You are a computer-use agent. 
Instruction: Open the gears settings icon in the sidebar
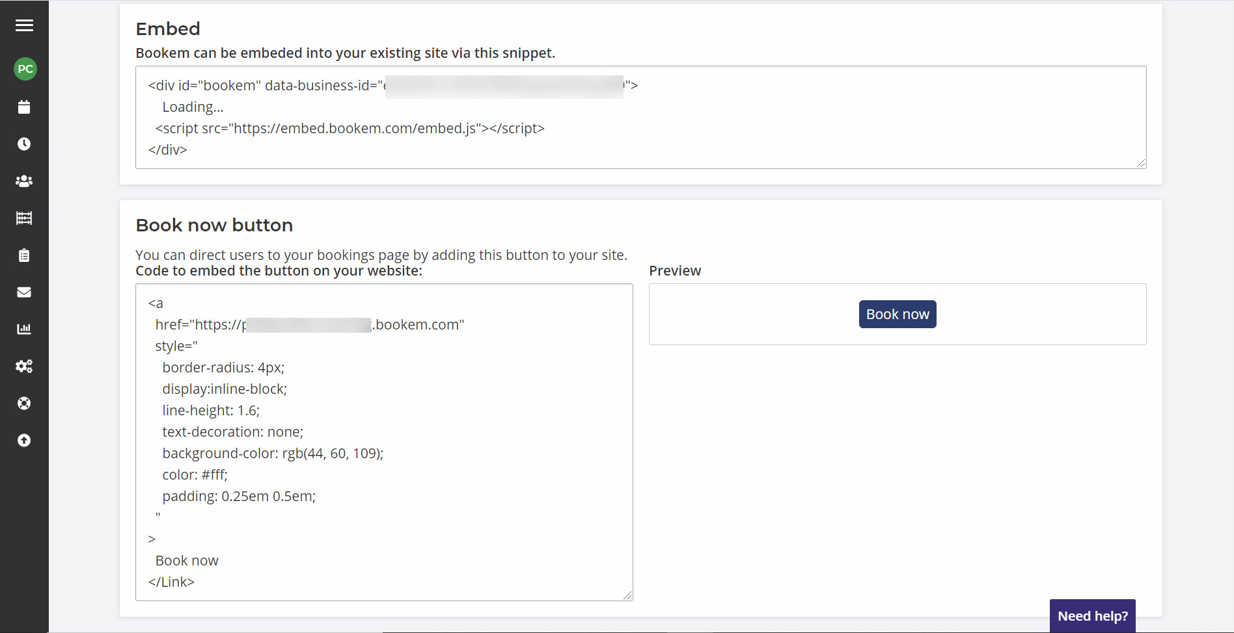point(24,367)
